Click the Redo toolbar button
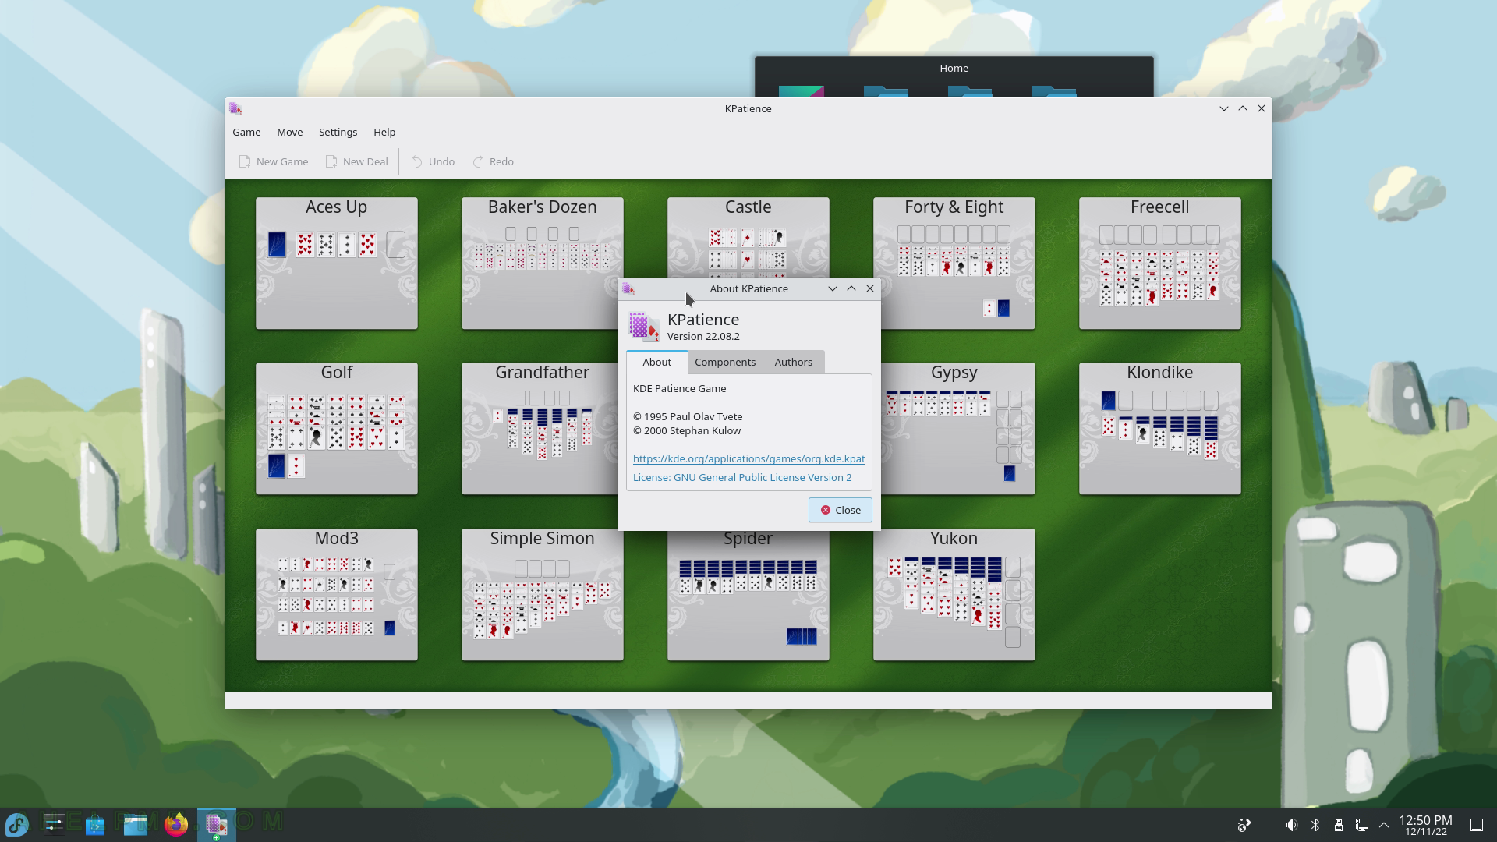 click(x=494, y=161)
